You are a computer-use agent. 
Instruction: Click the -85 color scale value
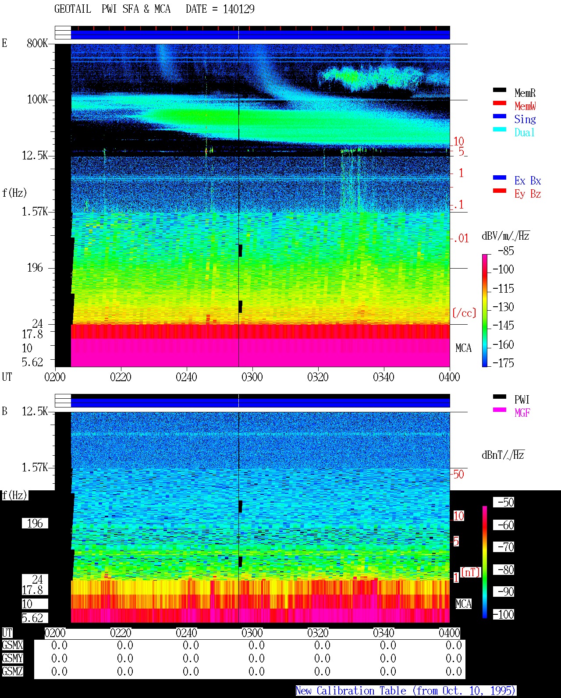(x=506, y=251)
